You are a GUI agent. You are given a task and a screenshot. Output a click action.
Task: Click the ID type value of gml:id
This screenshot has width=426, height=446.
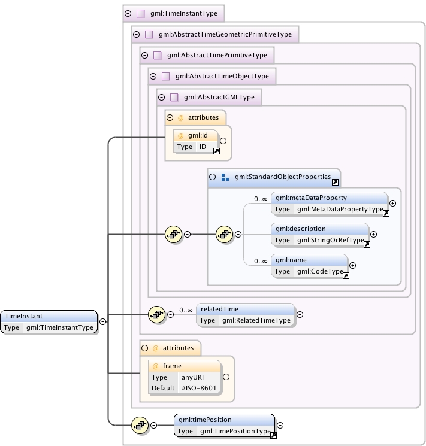pos(203,147)
